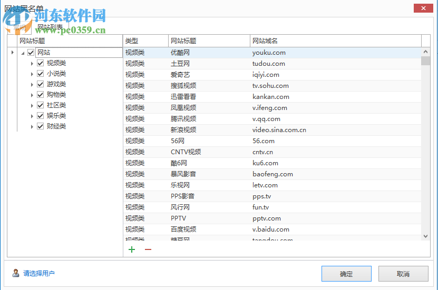Expand the 社区类 tree node
The image size is (438, 290).
tap(32, 106)
